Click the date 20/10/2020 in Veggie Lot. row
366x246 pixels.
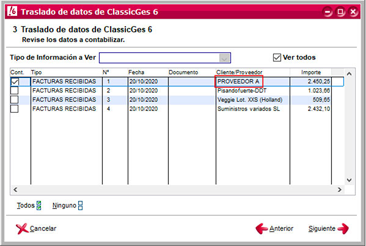(144, 99)
